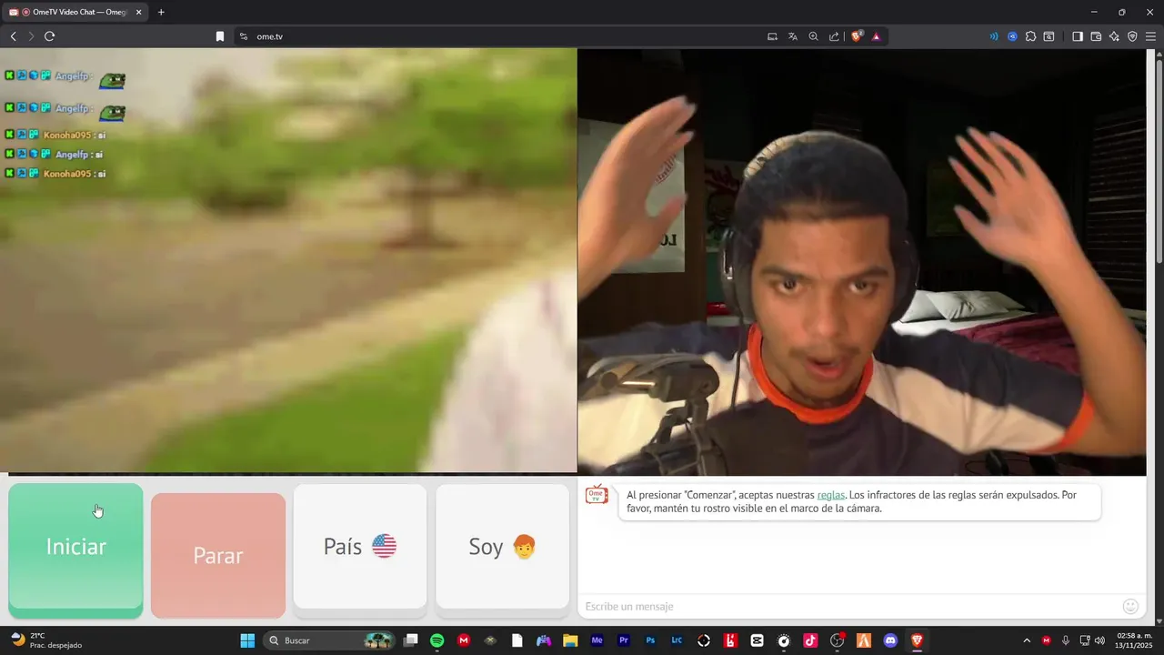
Task: Open CapCut from the taskbar
Action: (x=757, y=640)
